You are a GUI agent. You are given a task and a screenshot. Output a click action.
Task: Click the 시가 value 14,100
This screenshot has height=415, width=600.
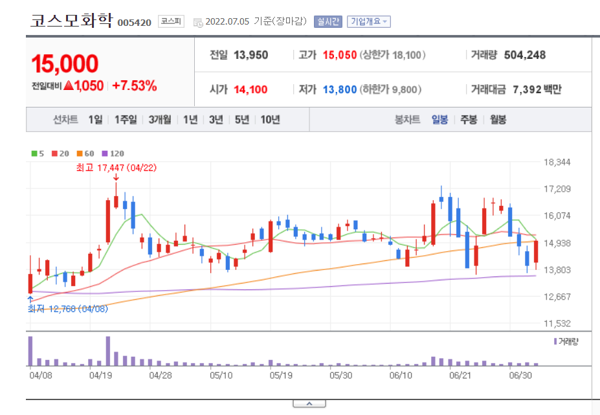250,89
